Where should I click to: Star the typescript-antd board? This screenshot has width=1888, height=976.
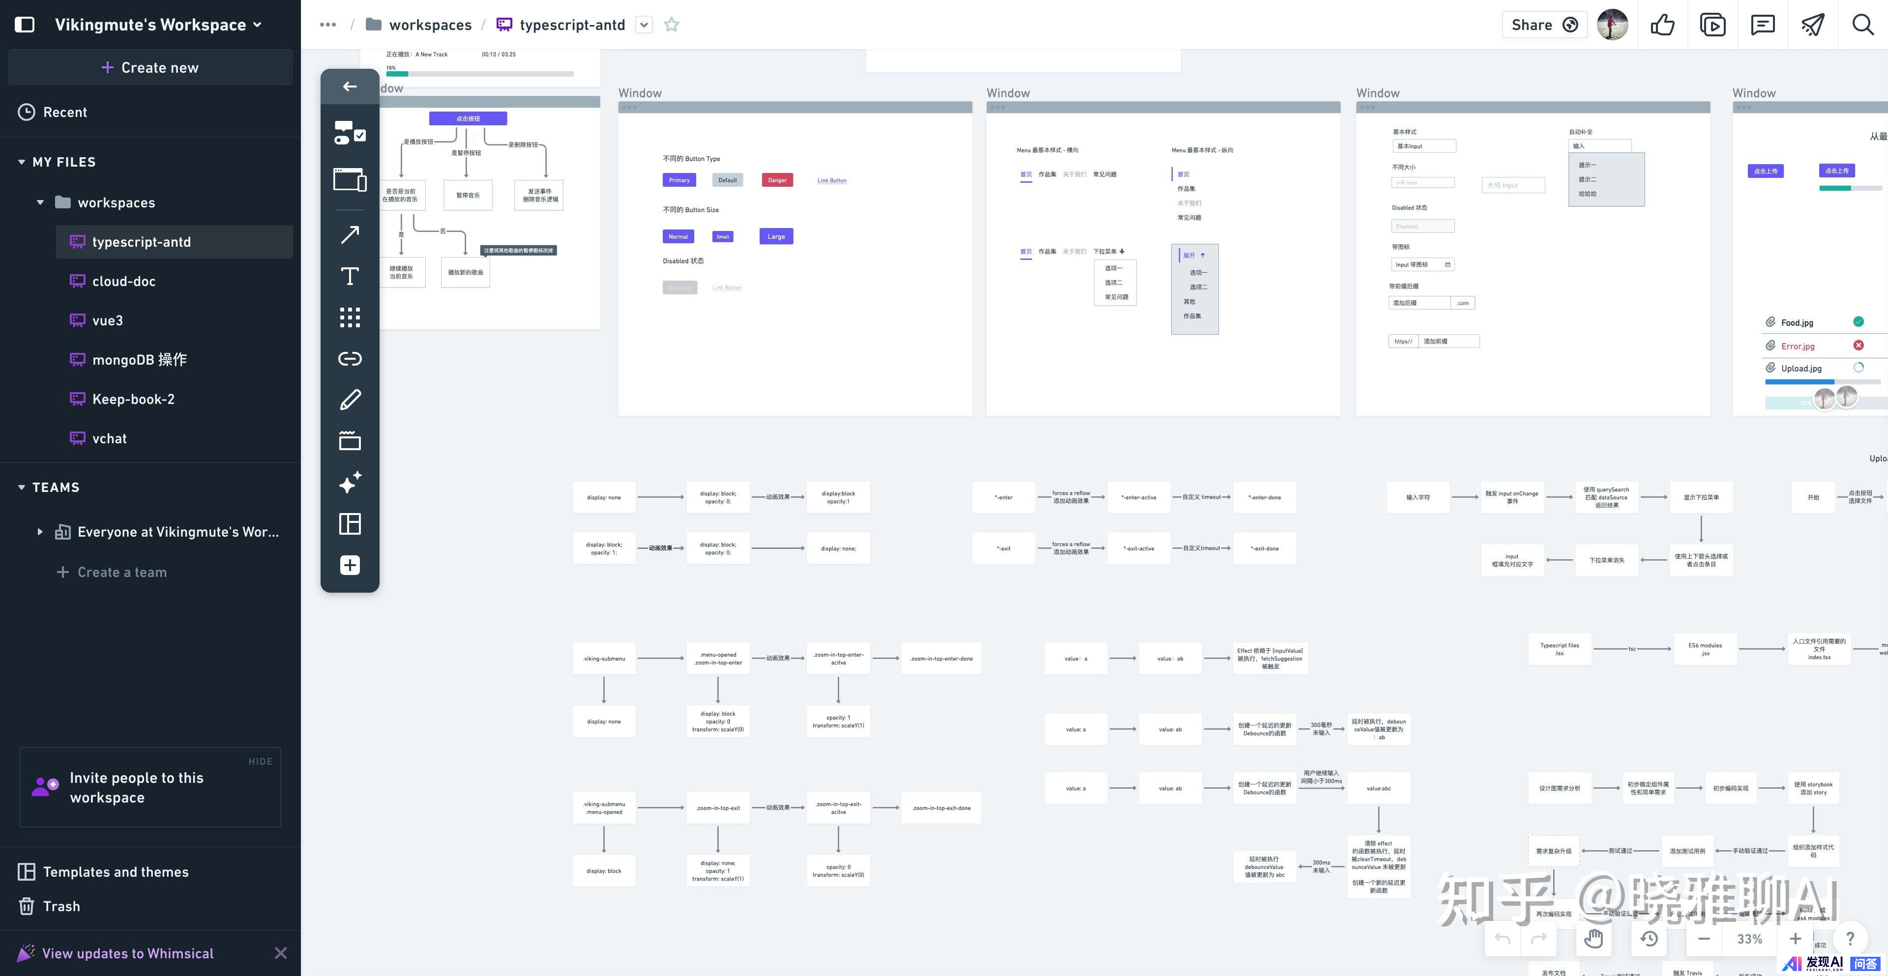pos(671,25)
